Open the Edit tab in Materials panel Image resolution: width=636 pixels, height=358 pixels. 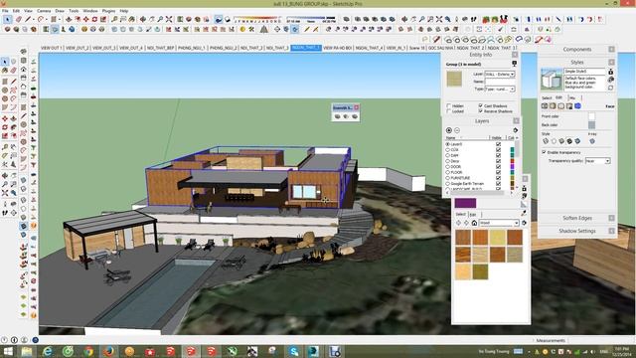(x=473, y=215)
